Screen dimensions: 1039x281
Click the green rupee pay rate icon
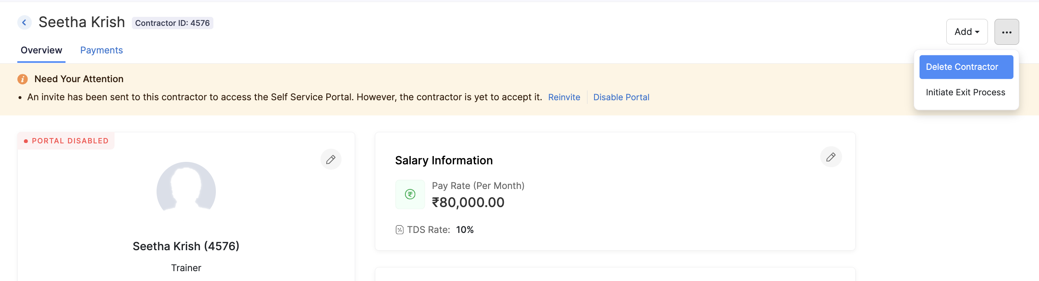[x=410, y=194]
